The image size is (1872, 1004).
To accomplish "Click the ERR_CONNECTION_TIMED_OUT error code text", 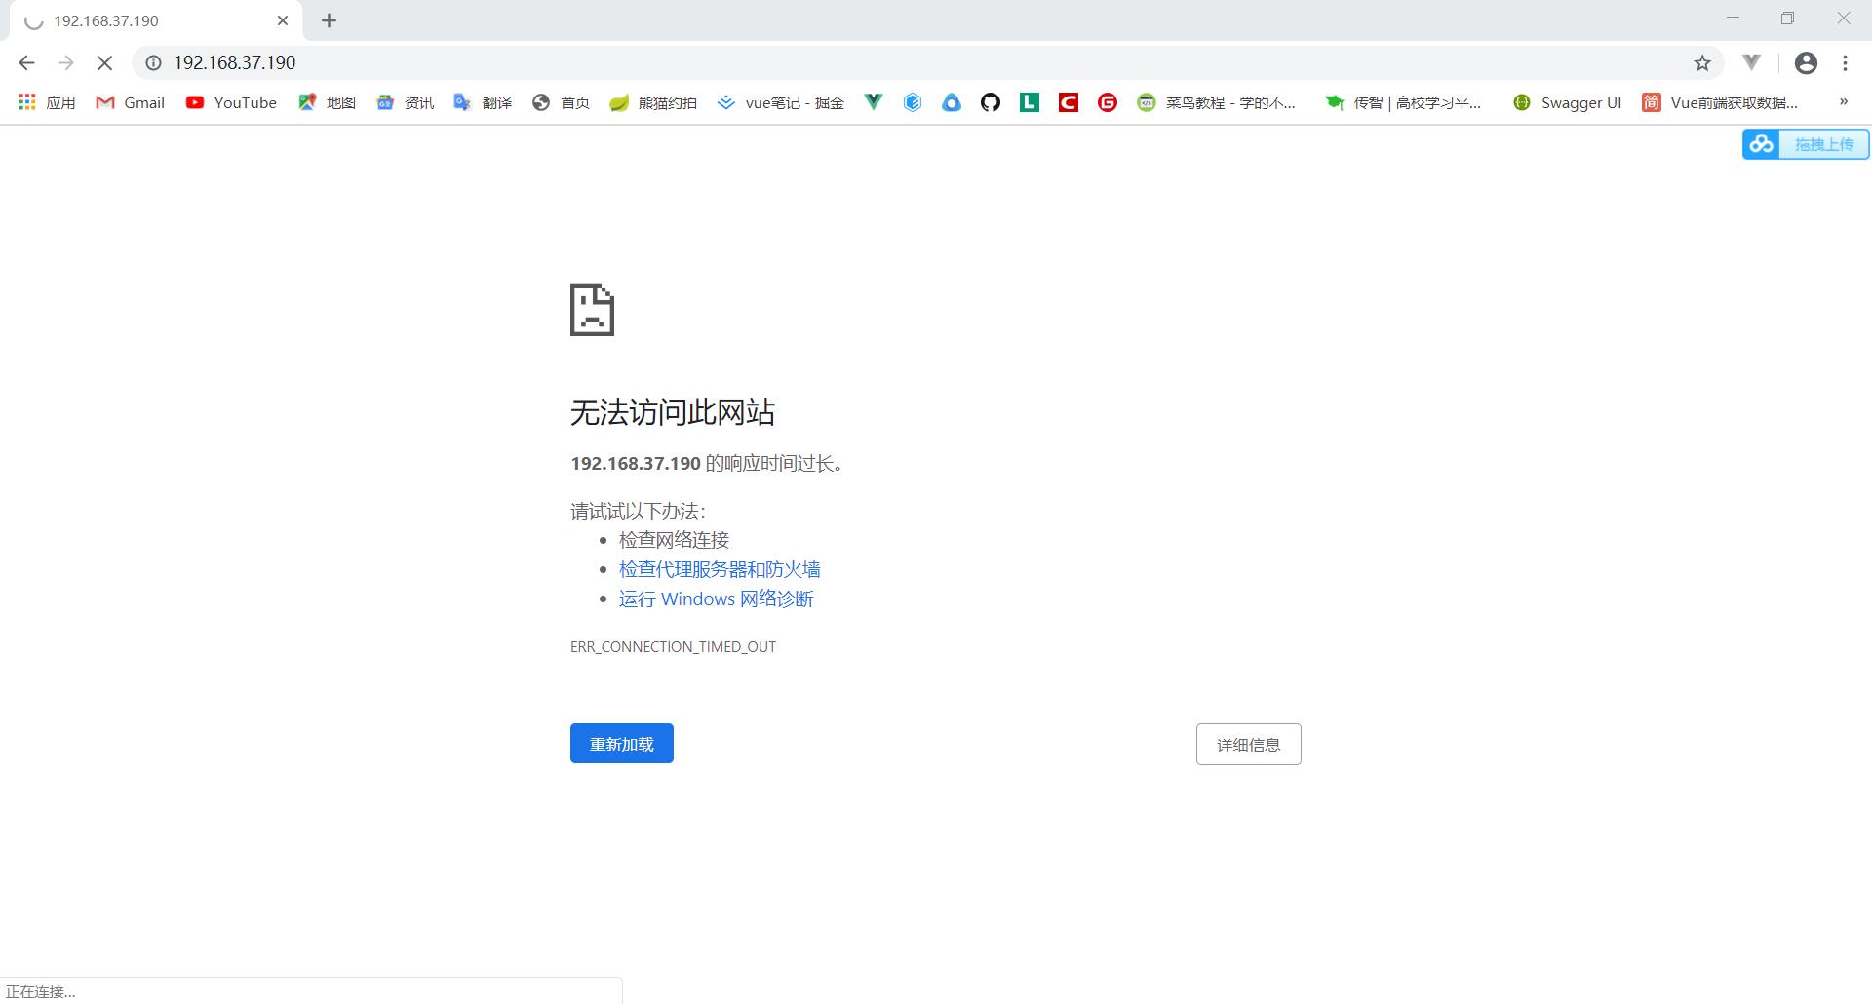I will pyautogui.click(x=673, y=647).
